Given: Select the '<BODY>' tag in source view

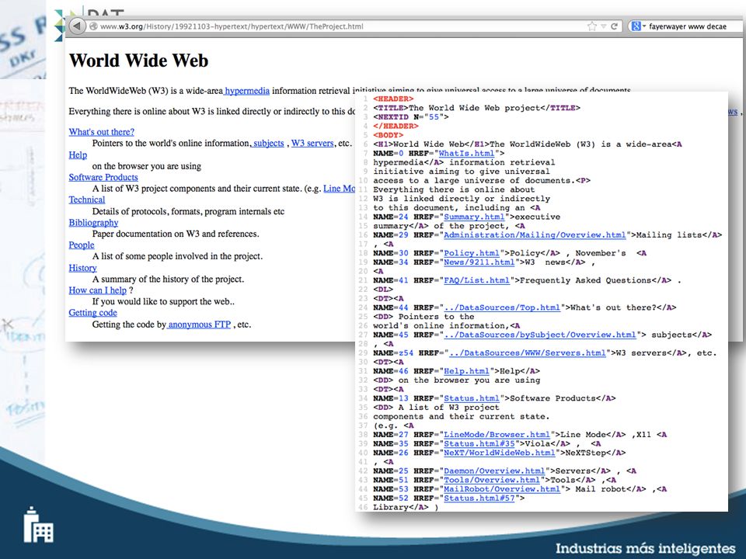Looking at the screenshot, I should click(389, 135).
